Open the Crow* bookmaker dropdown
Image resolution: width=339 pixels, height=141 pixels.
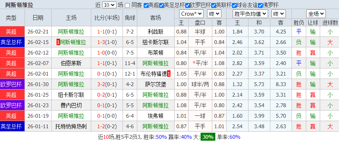point(191,14)
